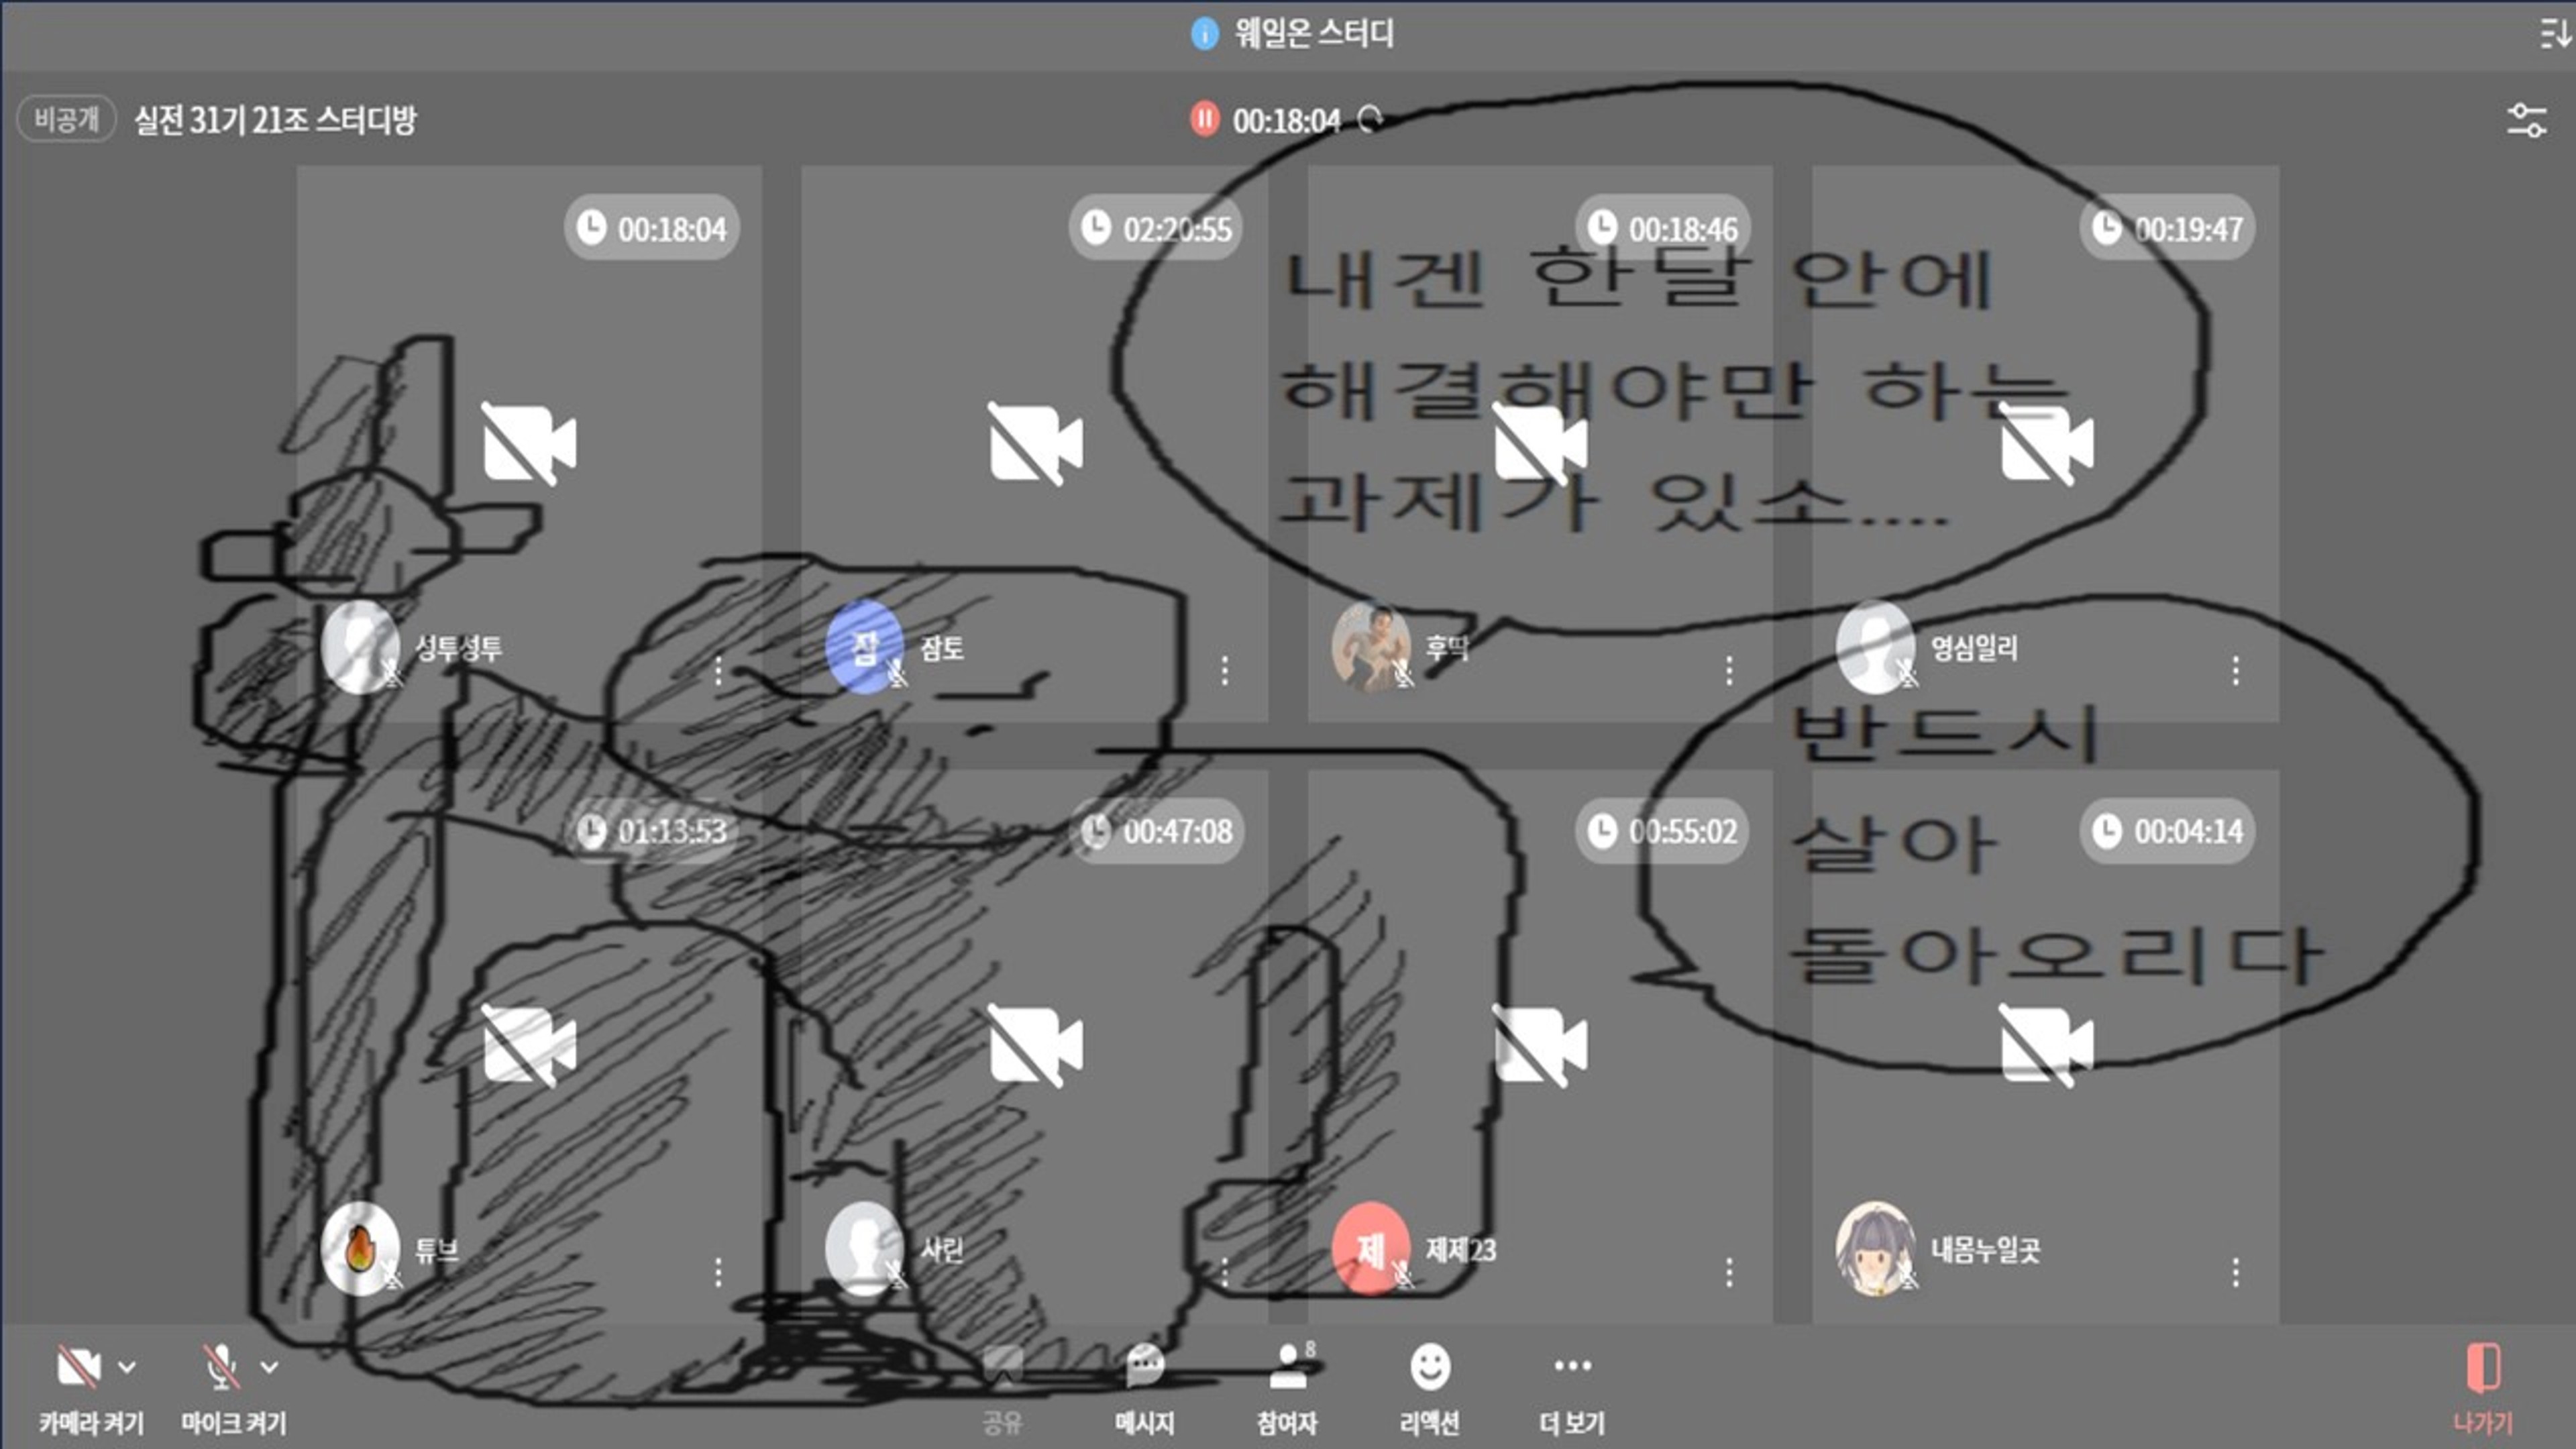
Task: Toggle 카메라 켜기 camera button
Action: click(79, 1367)
